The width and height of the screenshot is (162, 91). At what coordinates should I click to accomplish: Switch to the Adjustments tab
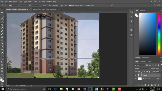coord(145,58)
